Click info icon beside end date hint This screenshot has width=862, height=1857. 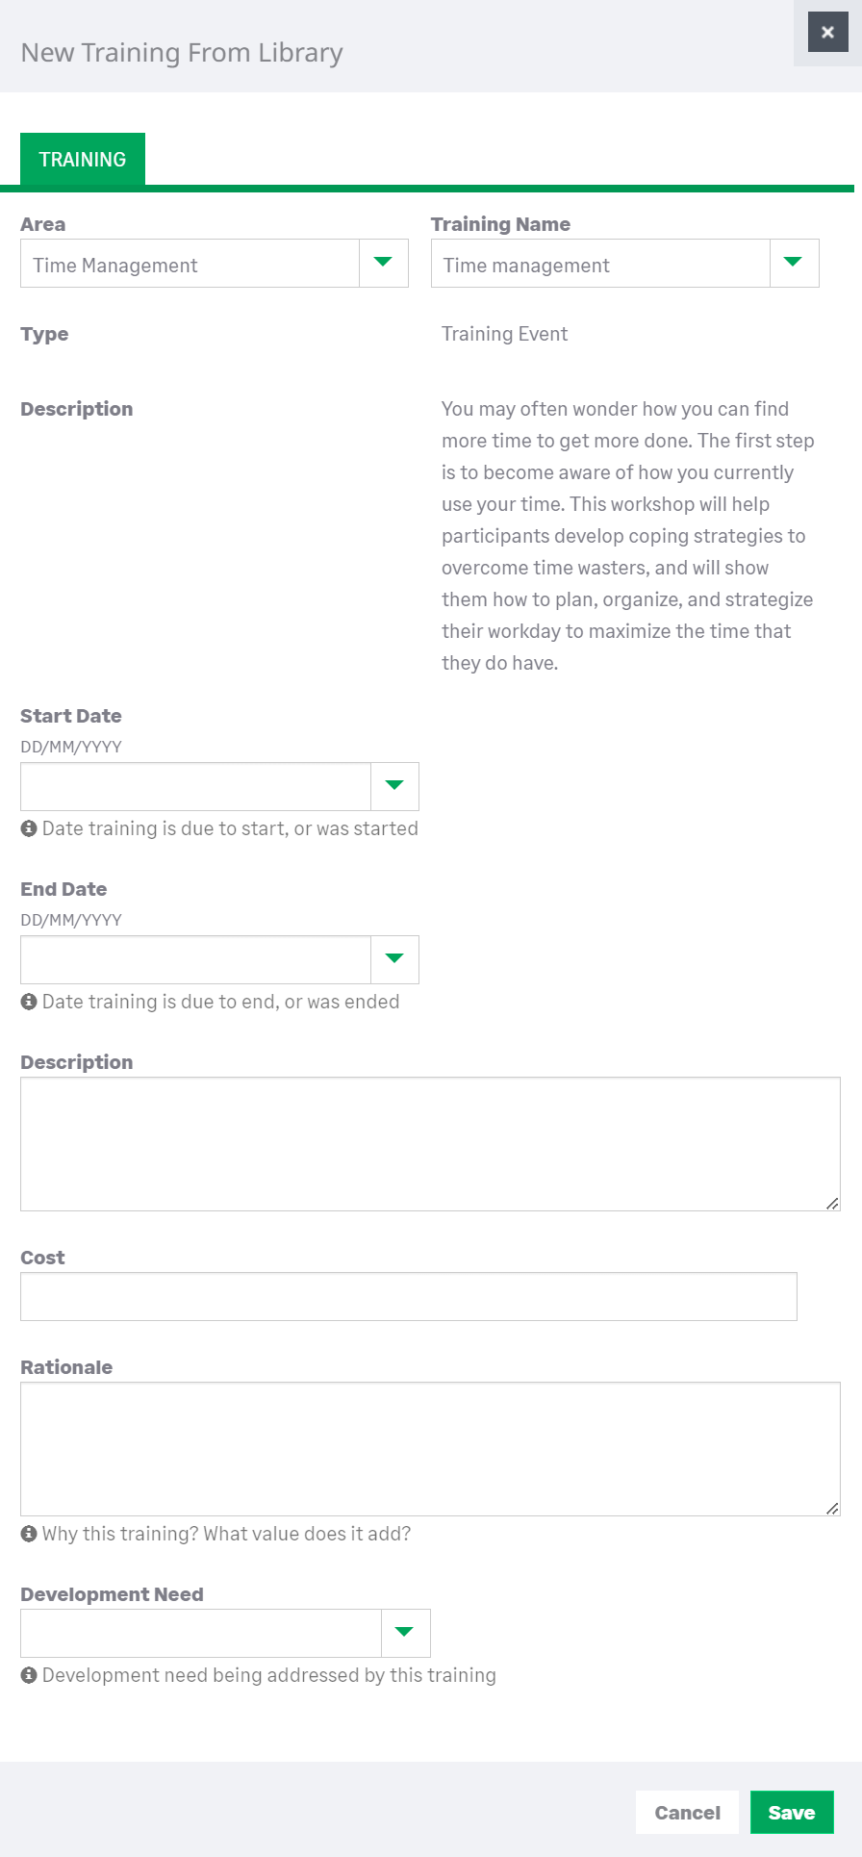pos(29,1002)
